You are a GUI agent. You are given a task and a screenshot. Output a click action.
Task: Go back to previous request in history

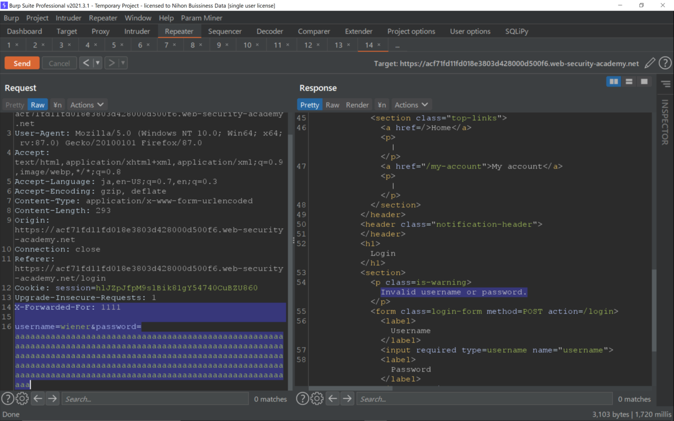coord(86,63)
